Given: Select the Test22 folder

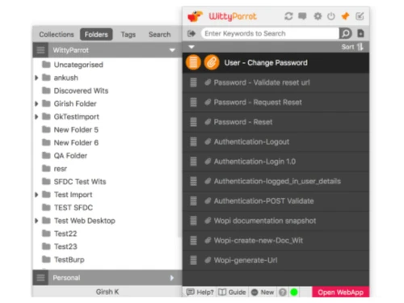Looking at the screenshot, I should [x=65, y=234].
